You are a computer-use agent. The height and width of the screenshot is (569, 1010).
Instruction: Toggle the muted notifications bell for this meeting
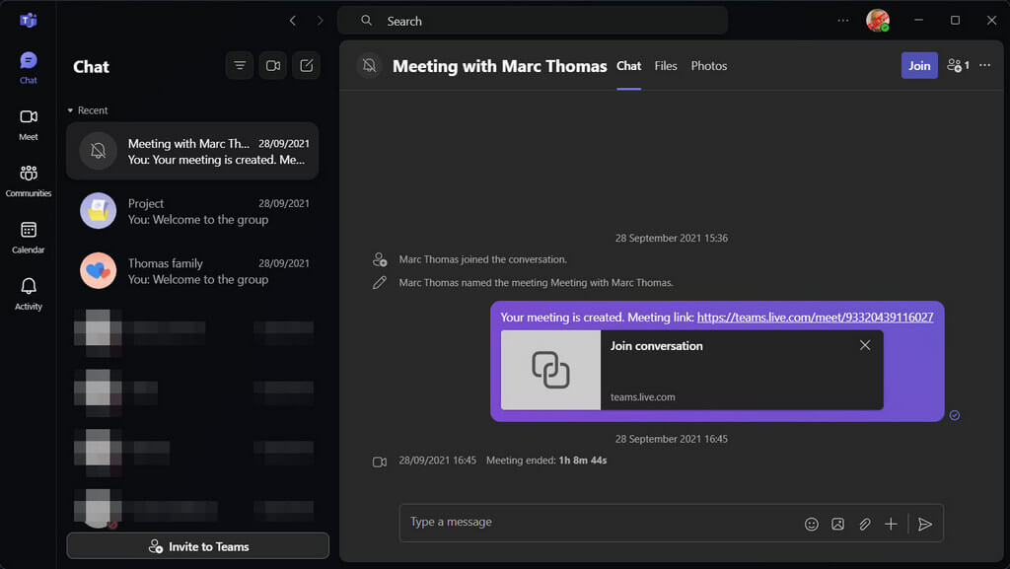[369, 66]
